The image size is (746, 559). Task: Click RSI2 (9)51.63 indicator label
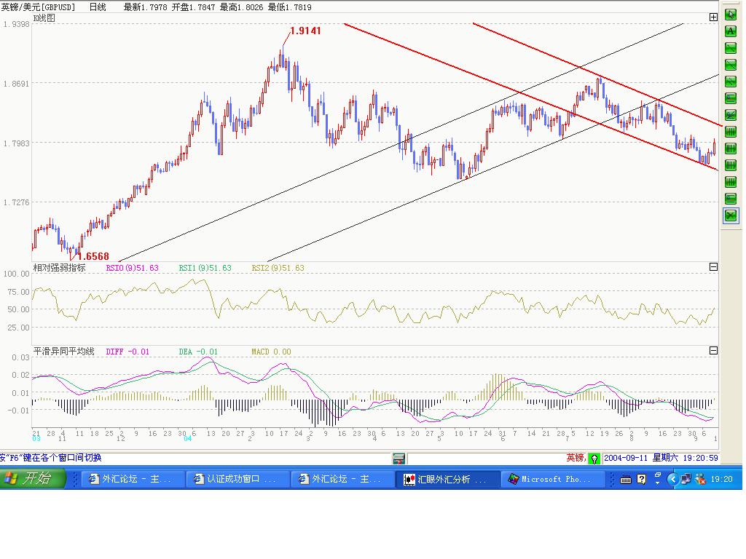278,268
